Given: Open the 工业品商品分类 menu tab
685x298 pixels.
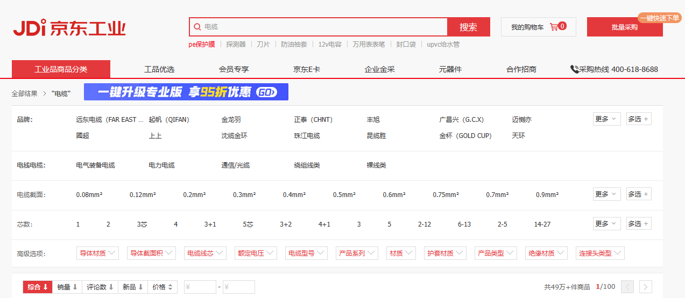Looking at the screenshot, I should pos(61,69).
